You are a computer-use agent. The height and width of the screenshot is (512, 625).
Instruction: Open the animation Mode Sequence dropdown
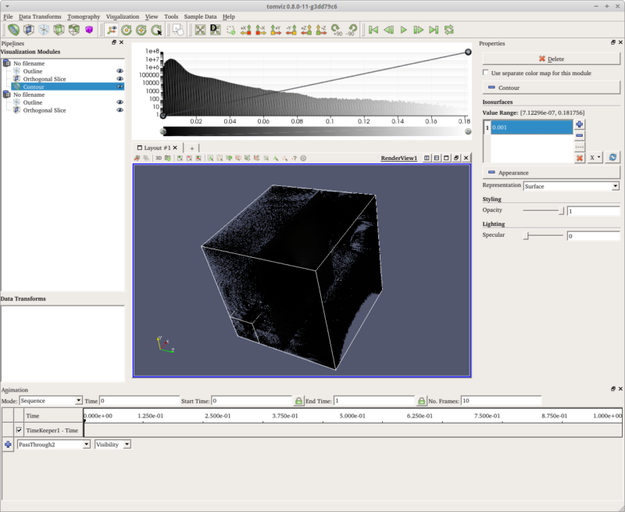pos(51,400)
